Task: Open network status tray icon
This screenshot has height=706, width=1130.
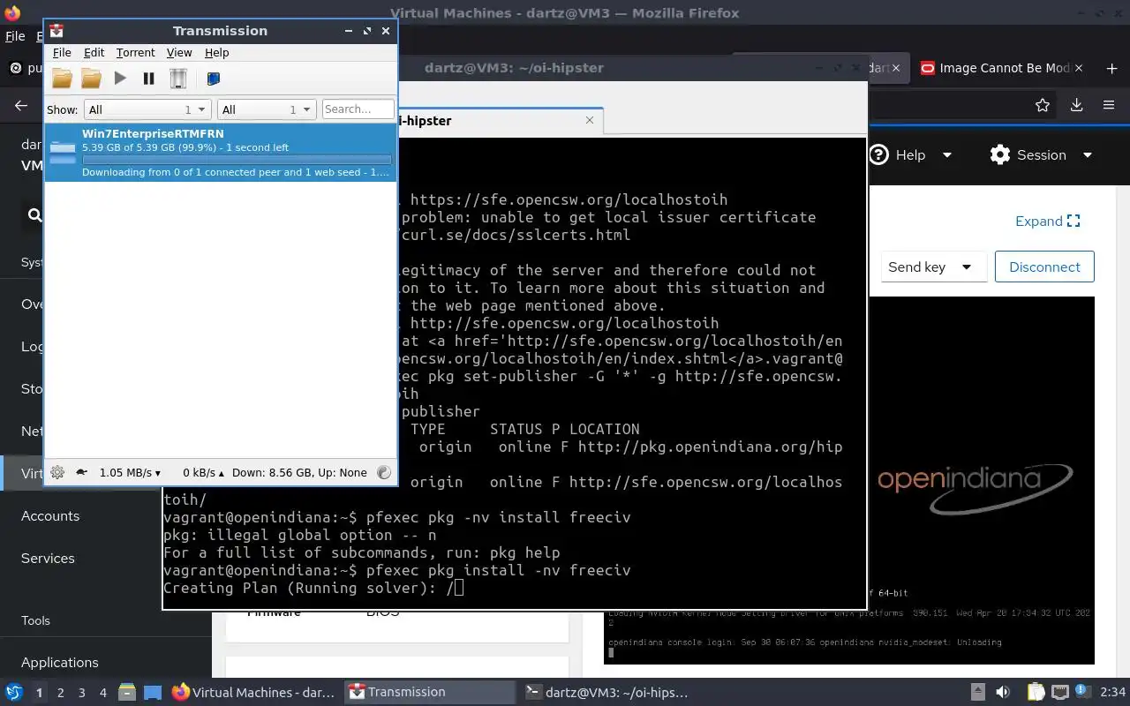Action: [1060, 693]
